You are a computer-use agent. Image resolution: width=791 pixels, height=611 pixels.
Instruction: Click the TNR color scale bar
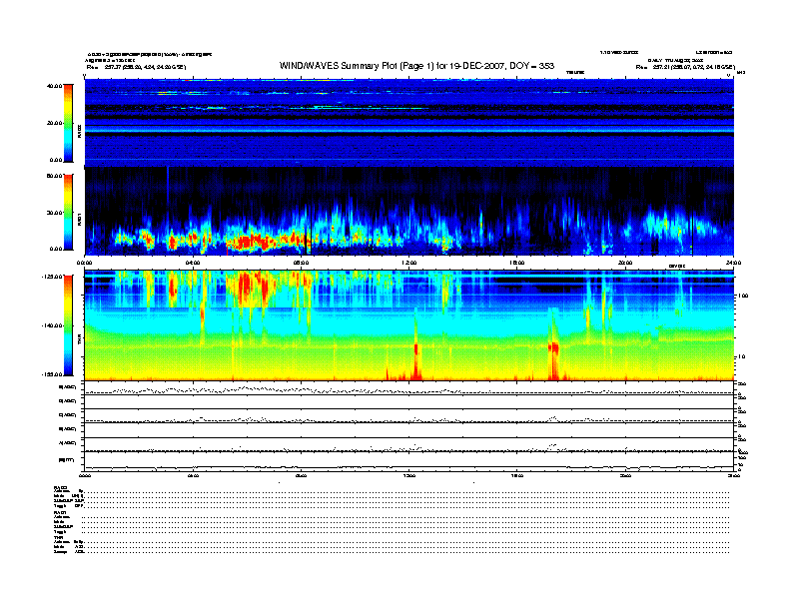tap(68, 325)
